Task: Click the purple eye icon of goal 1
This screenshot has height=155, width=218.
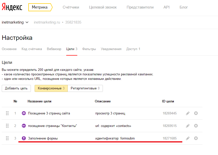Action: pyautogui.click(x=24, y=113)
